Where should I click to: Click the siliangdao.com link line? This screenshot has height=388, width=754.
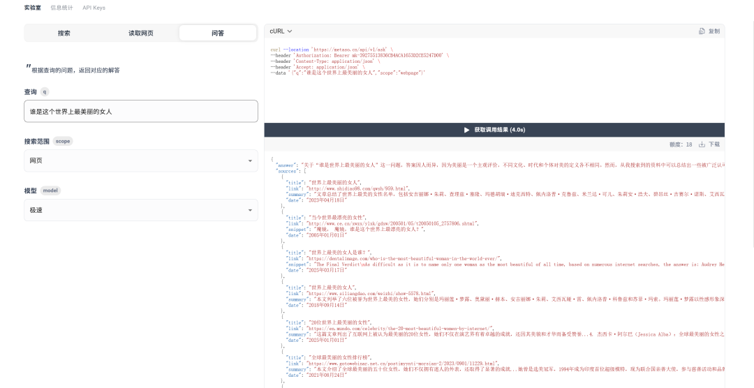click(x=361, y=293)
